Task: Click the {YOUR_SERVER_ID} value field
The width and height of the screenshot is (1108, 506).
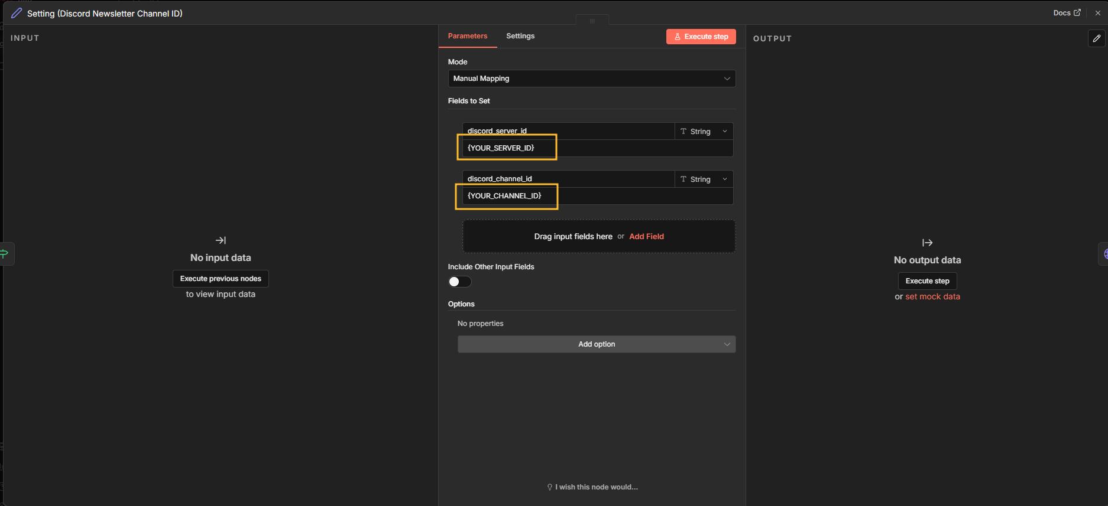Action: 597,148
